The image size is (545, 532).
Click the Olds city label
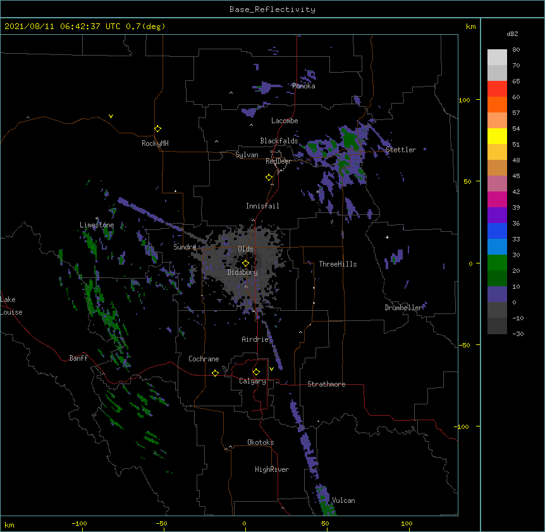pyautogui.click(x=245, y=249)
